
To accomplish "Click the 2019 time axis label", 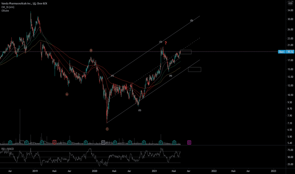I will tap(35, 171).
